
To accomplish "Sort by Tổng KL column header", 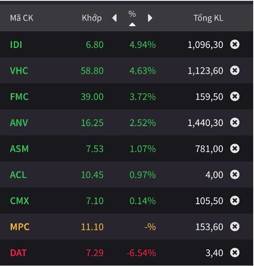I will coord(208,18).
